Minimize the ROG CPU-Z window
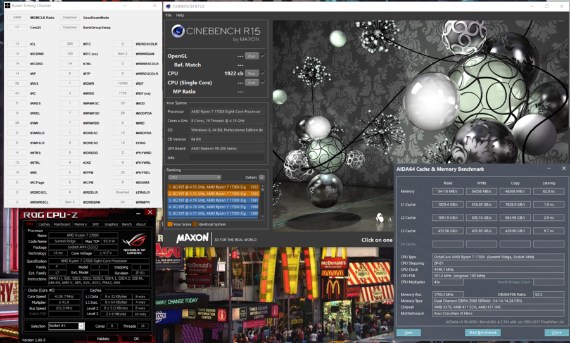The height and width of the screenshot is (343, 570). [x=138, y=213]
